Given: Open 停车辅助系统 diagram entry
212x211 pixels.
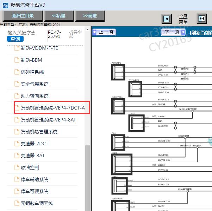Looking at the screenshot, I should click(x=35, y=179).
